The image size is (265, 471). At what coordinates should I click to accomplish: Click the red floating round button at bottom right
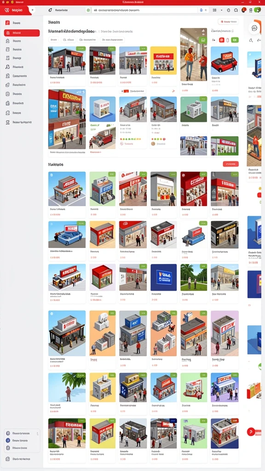(251, 431)
